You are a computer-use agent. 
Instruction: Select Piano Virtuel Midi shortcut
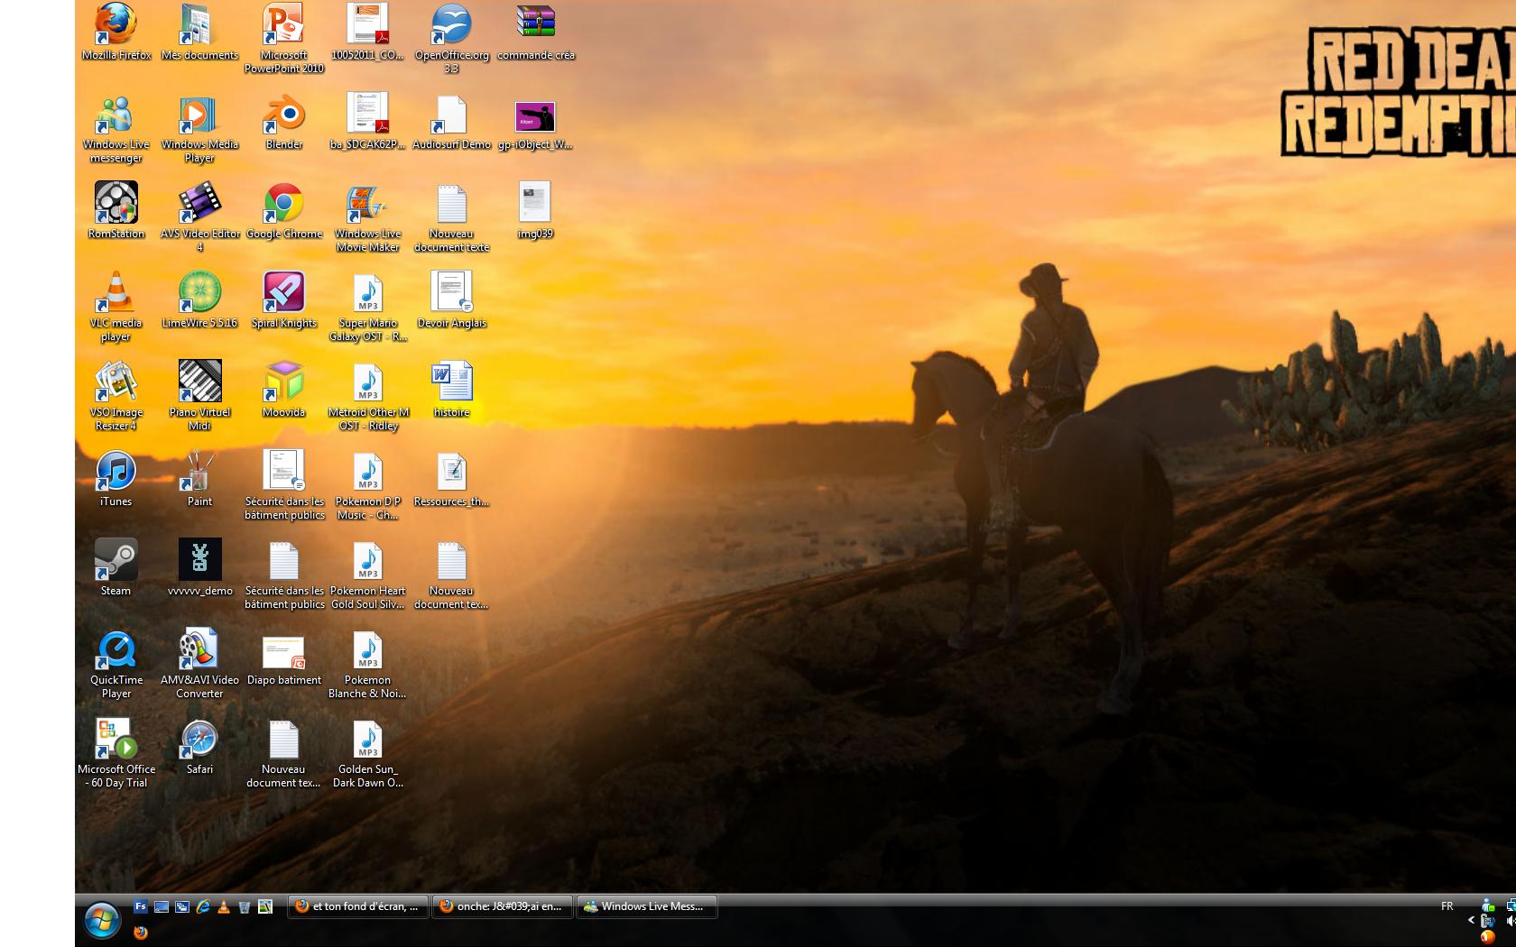click(199, 396)
